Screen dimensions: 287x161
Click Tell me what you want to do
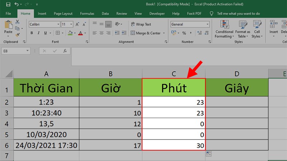coord(238,14)
